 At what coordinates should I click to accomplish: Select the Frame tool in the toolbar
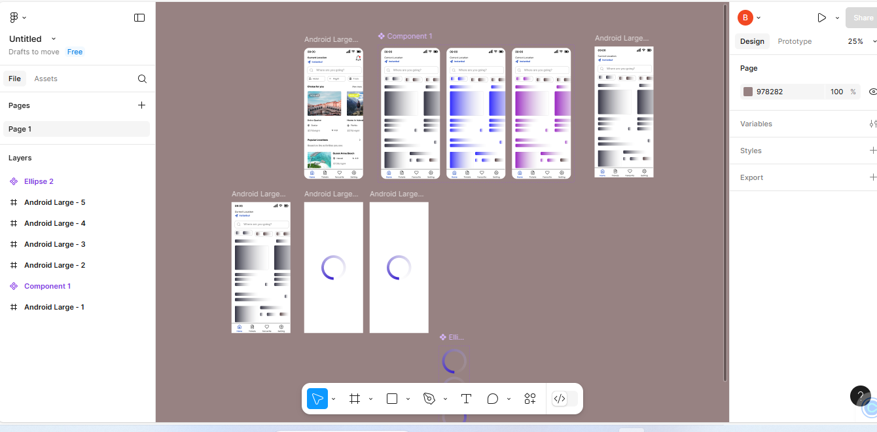(355, 399)
